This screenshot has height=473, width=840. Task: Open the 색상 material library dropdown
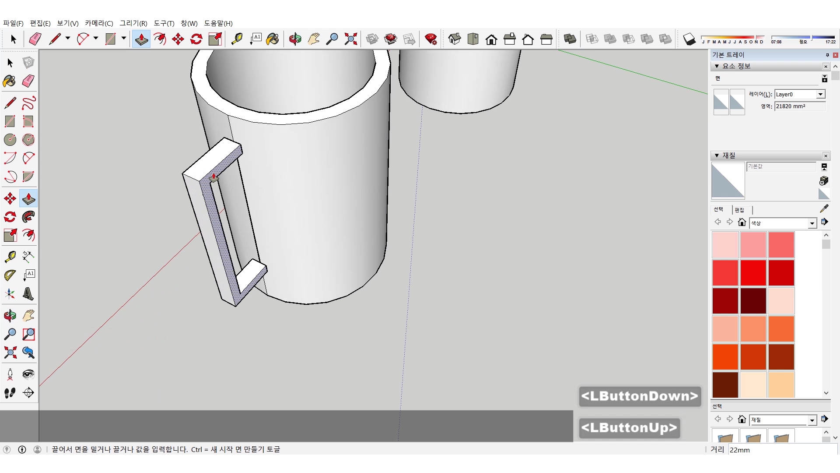812,223
